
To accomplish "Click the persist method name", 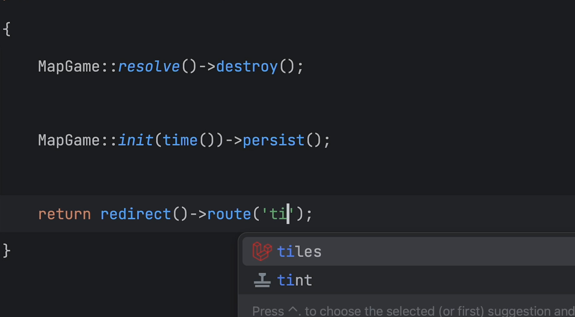I will 274,140.
